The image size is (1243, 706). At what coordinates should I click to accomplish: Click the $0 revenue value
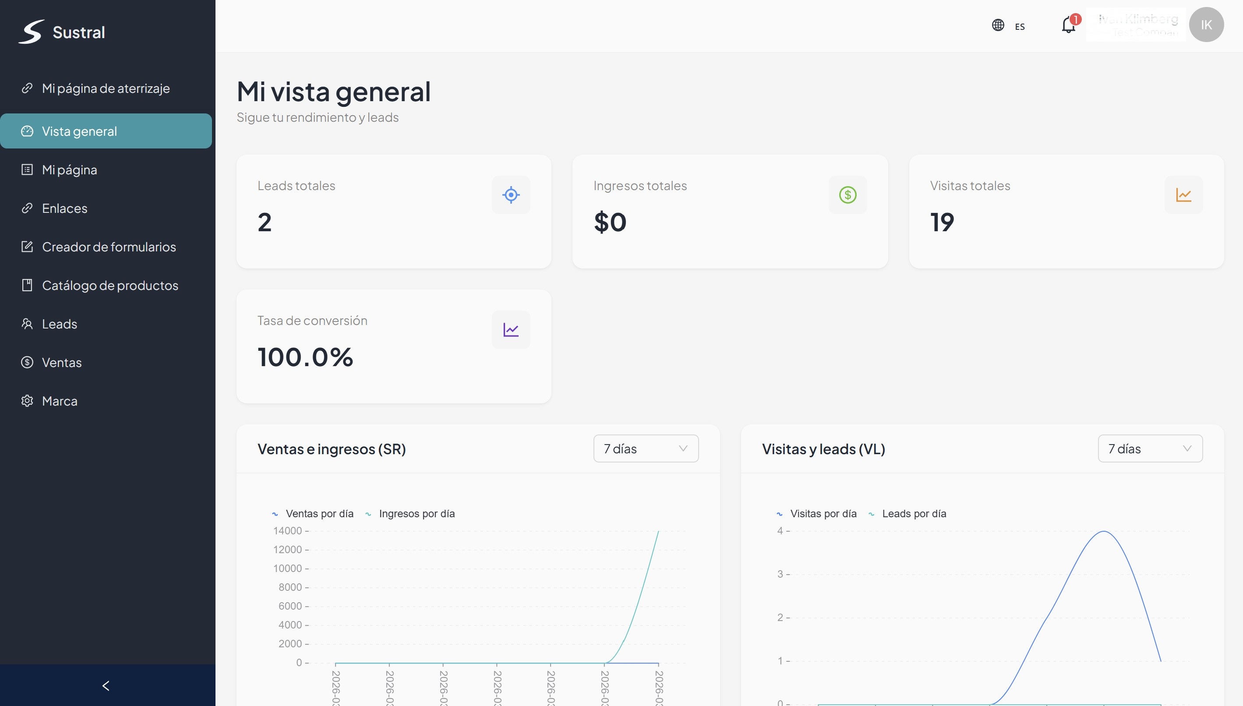(610, 222)
